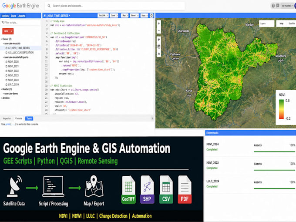Focus the Filter scripts field
This screenshot has height=222, width=296.
[x=20, y=23]
